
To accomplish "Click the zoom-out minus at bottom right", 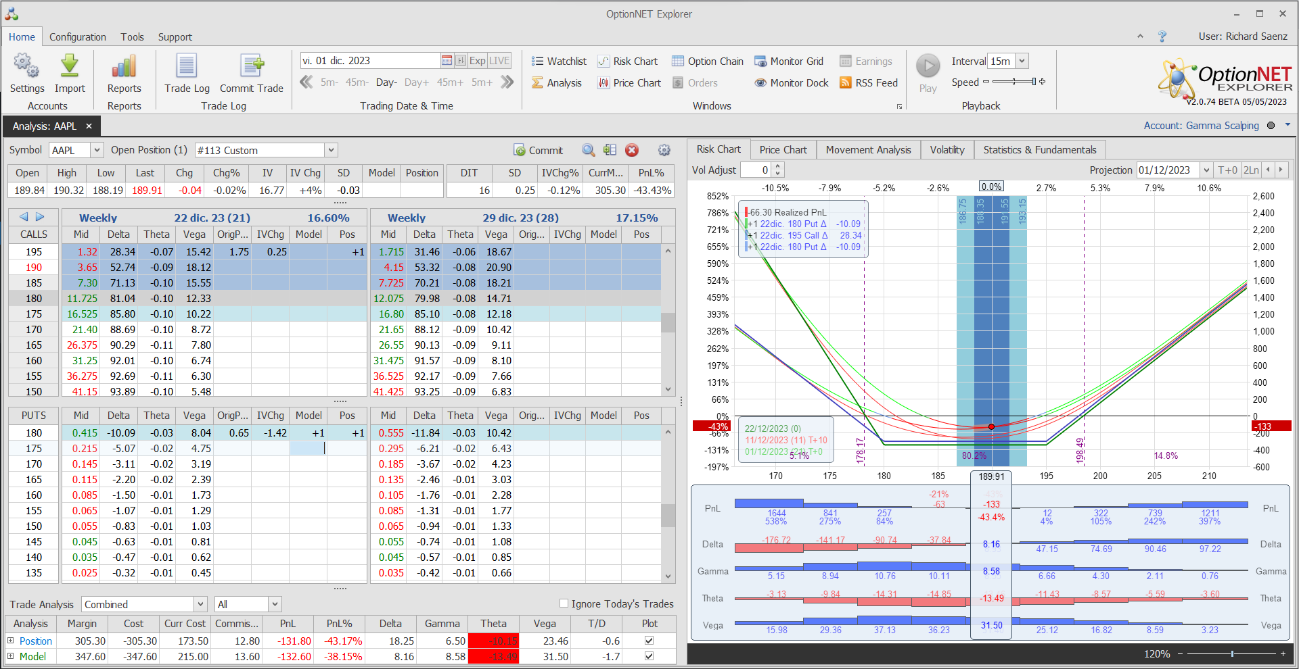I will tap(1181, 653).
